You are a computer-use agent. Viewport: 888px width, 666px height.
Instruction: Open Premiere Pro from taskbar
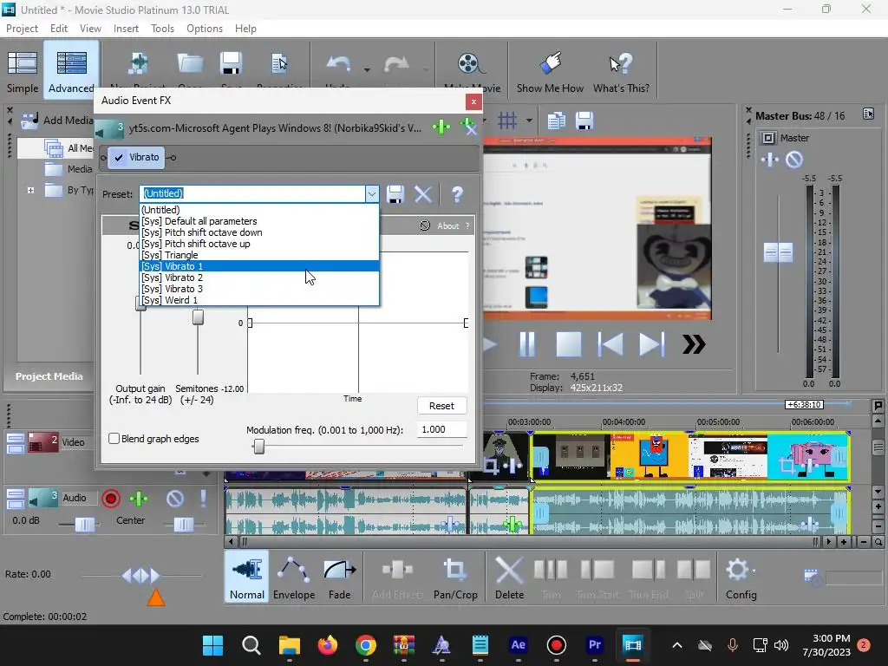click(595, 645)
